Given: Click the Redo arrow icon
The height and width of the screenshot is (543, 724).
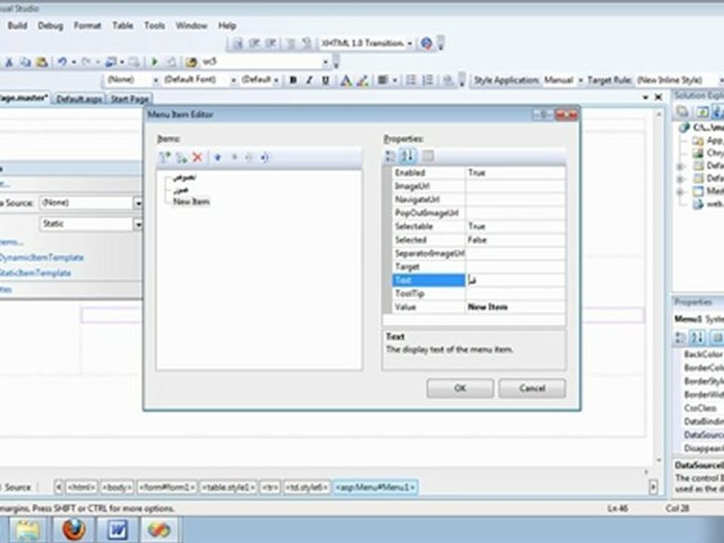Looking at the screenshot, I should point(86,62).
